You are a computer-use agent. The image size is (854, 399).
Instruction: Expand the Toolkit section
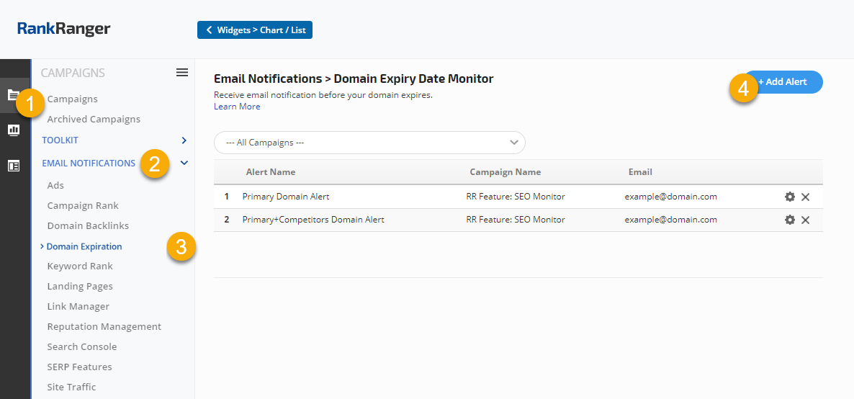tap(184, 140)
